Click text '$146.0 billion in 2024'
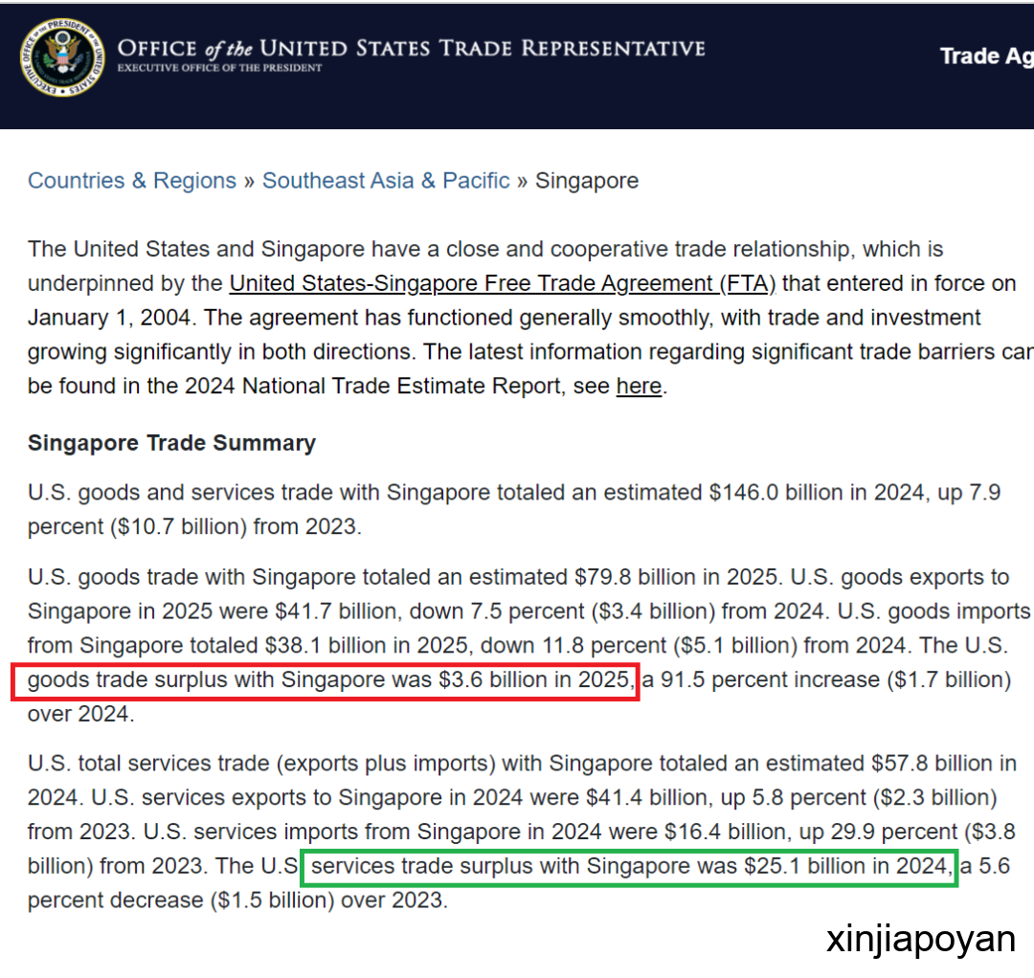Image resolution: width=1034 pixels, height=978 pixels. (817, 493)
